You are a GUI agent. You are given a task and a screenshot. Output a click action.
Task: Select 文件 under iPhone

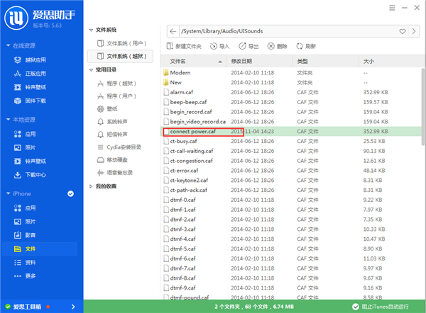pos(40,249)
